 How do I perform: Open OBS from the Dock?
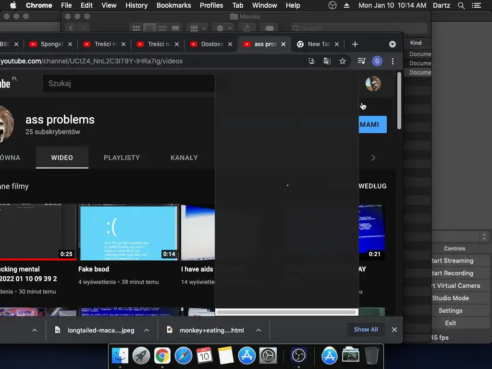click(x=299, y=356)
